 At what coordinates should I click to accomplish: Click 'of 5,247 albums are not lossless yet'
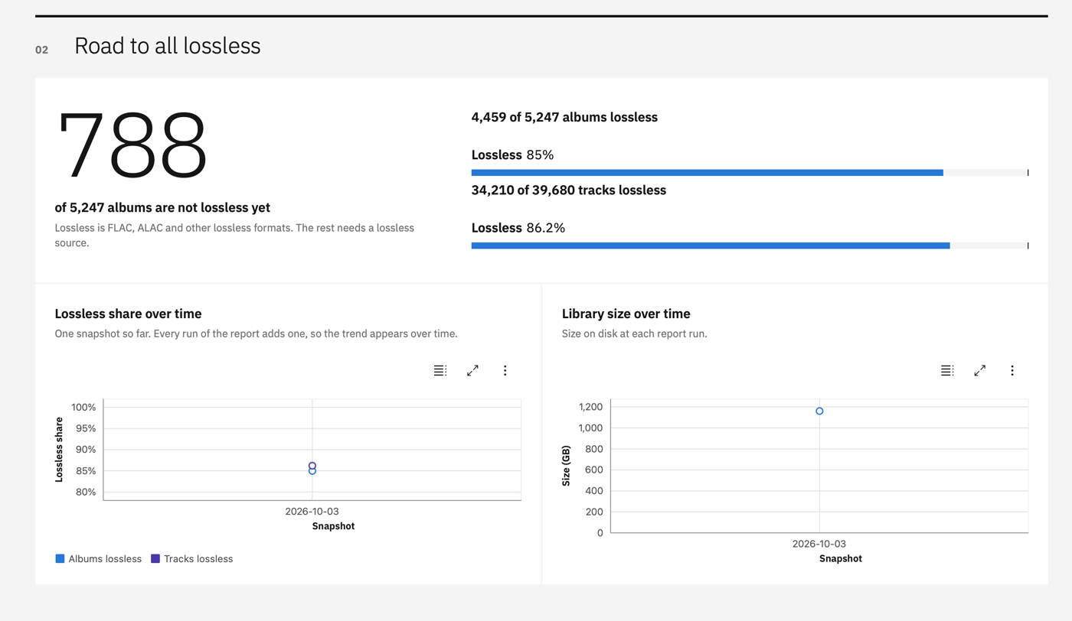[162, 207]
